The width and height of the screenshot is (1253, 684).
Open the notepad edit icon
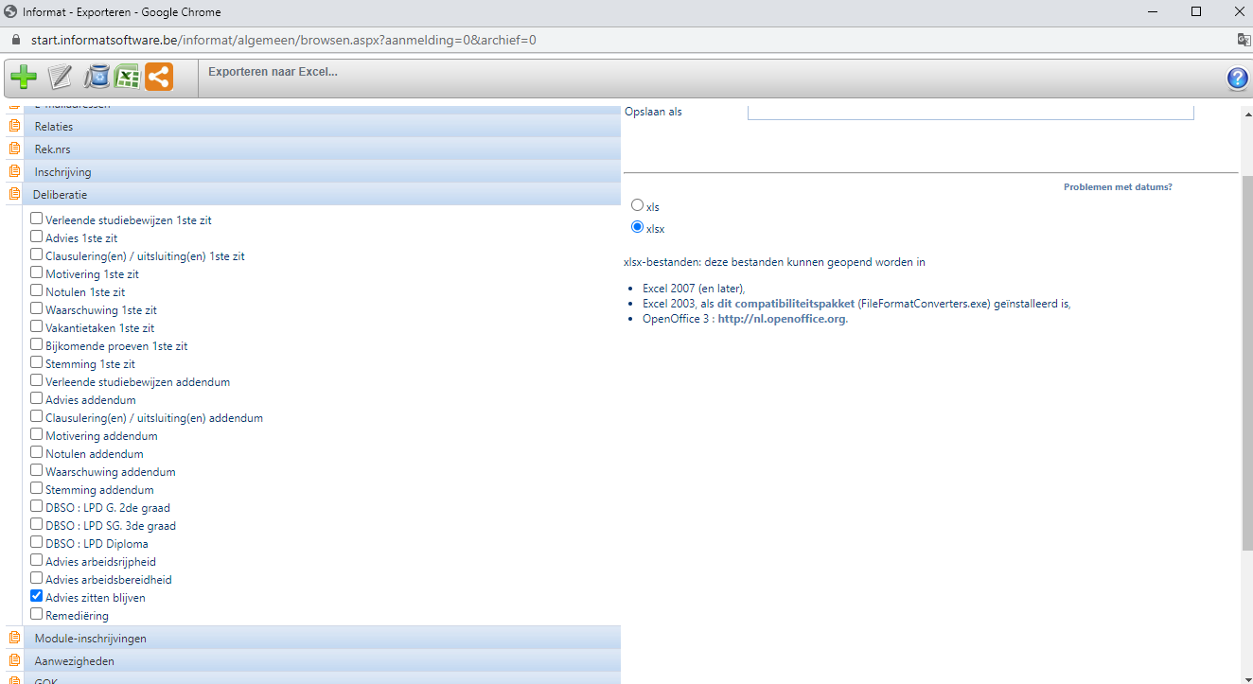tap(61, 77)
